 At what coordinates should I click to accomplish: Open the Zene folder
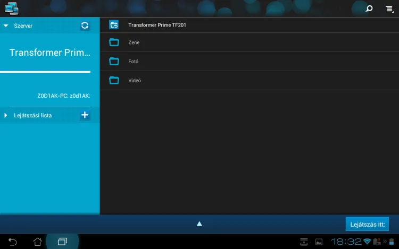click(x=134, y=42)
